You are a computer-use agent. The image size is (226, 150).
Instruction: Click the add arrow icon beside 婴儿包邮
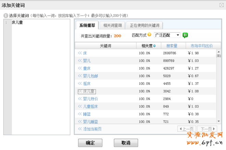80,76
